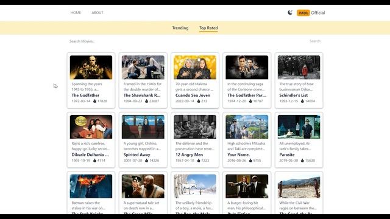Click '70-year-old Malena' description text

click(x=194, y=86)
